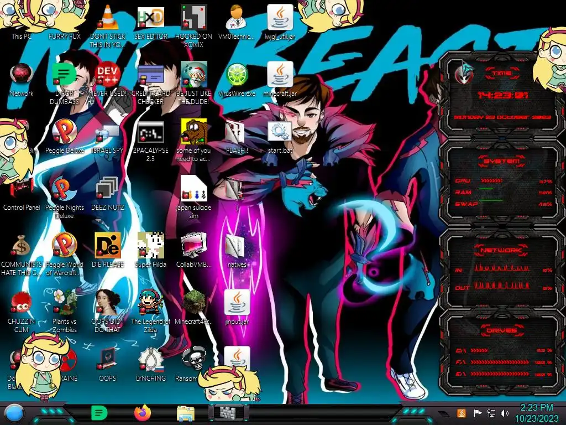Launch the NEVER USED Dev-C++ shortcut
The height and width of the screenshot is (425, 566).
tap(108, 80)
